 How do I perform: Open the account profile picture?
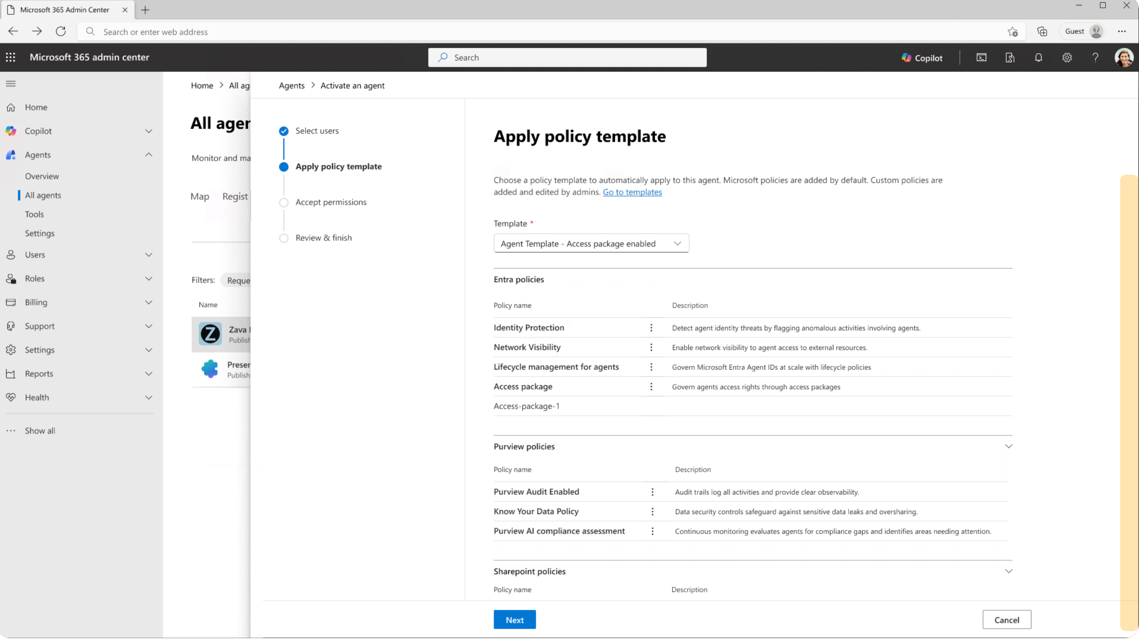pos(1123,57)
